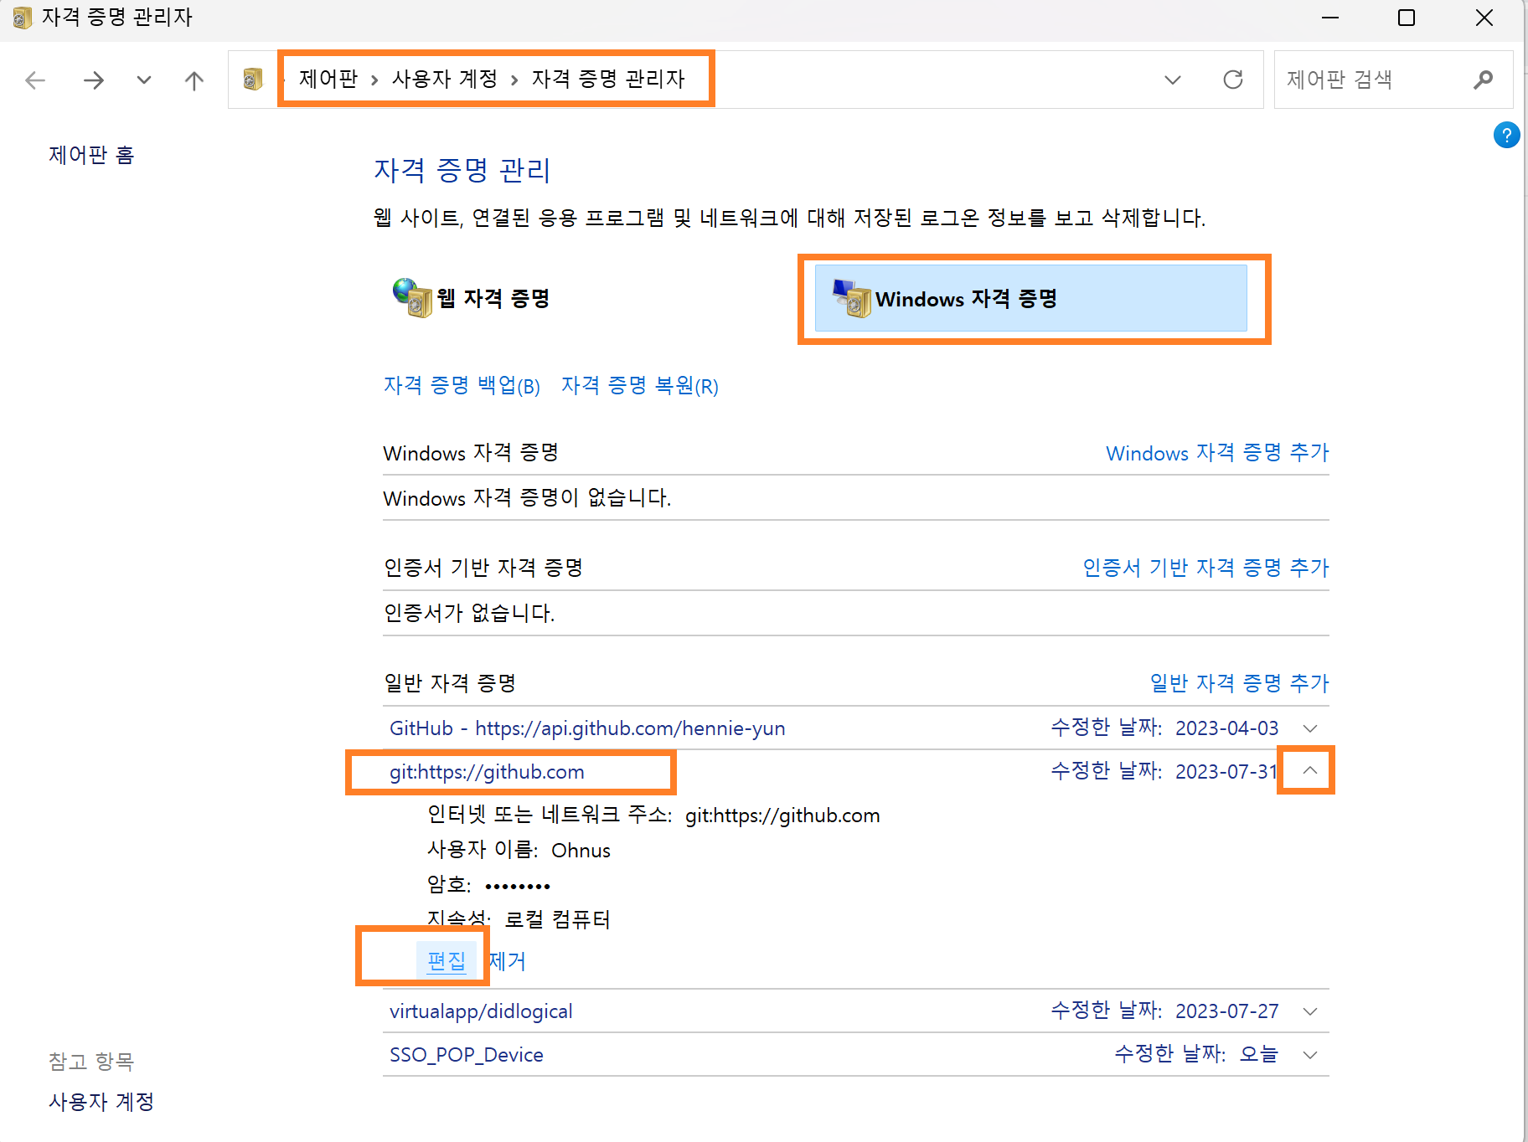Go forward with the forward arrow
The height and width of the screenshot is (1142, 1528).
94,80
